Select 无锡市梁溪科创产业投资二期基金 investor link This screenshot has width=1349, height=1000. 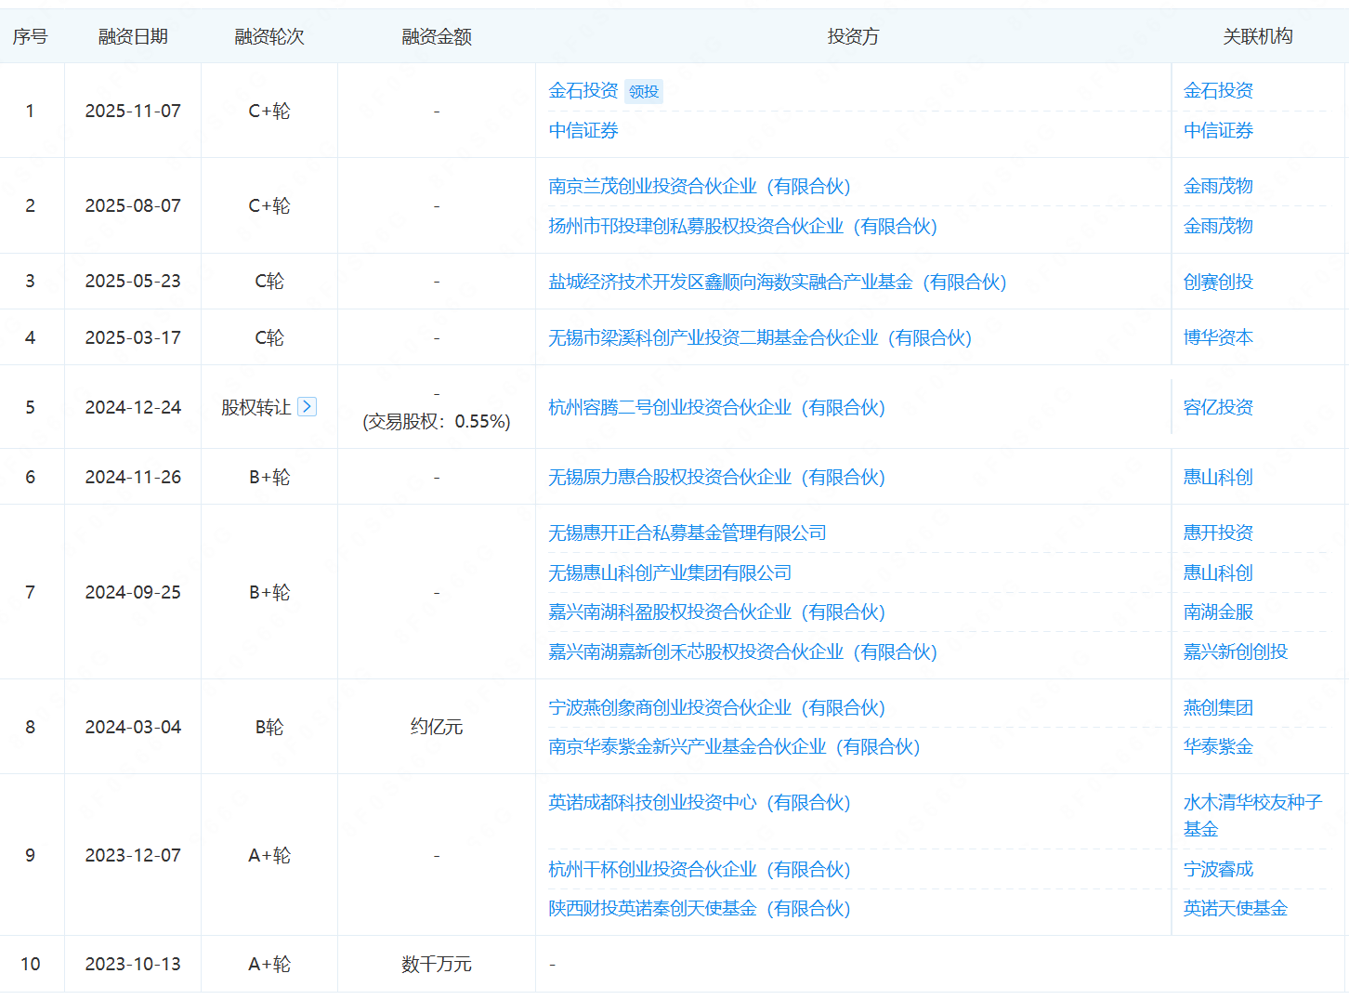(759, 337)
